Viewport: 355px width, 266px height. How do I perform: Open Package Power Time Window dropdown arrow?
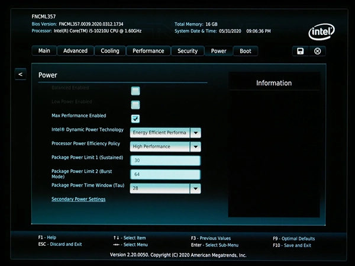[195, 188]
